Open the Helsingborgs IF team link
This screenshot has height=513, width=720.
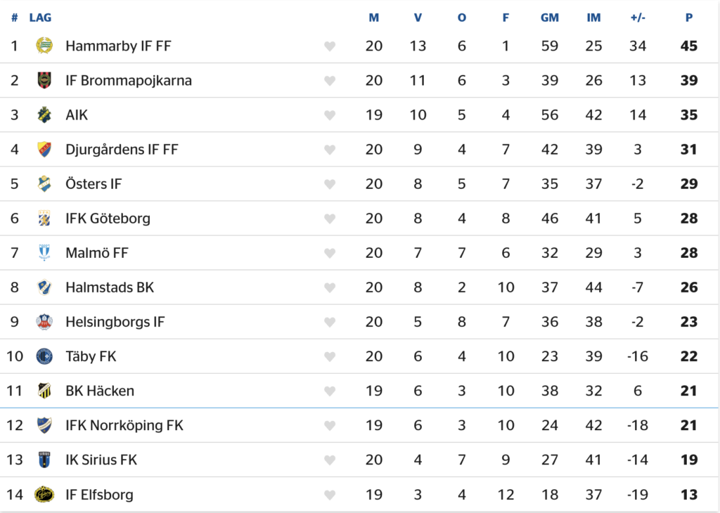pos(115,322)
